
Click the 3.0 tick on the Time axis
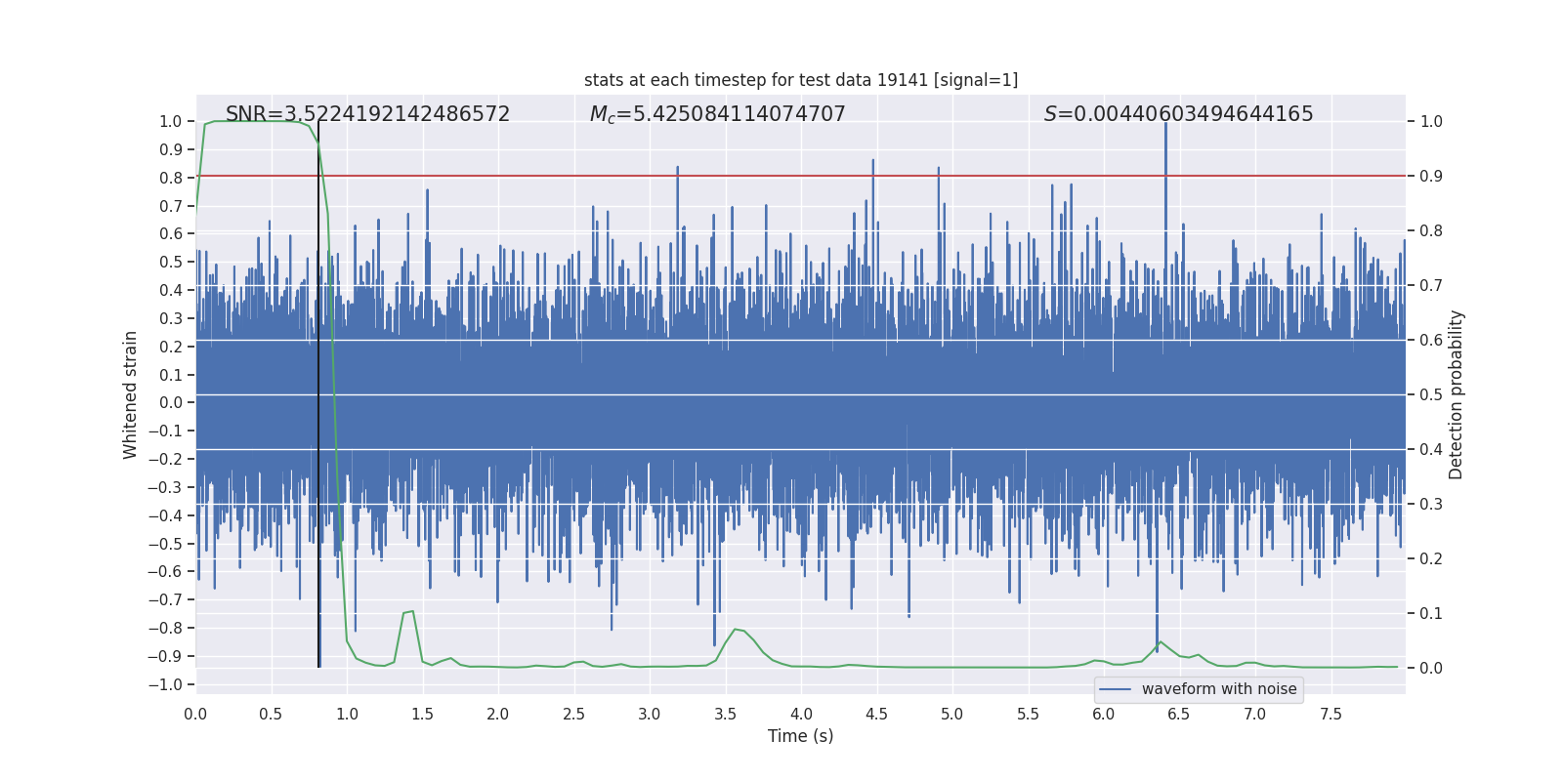(650, 714)
